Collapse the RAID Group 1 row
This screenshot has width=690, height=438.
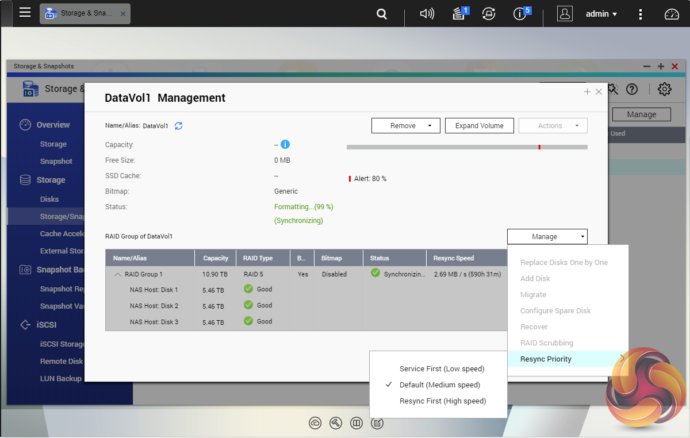(118, 275)
